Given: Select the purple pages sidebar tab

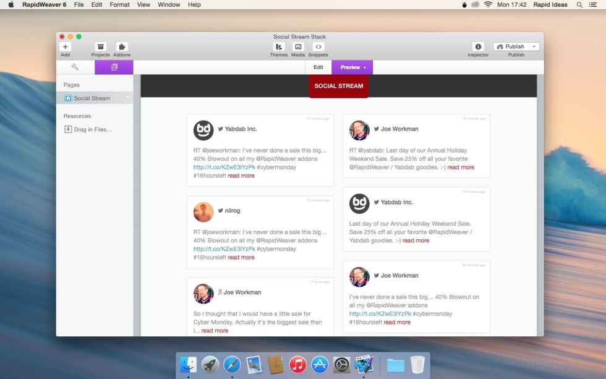Looking at the screenshot, I should coord(114,67).
